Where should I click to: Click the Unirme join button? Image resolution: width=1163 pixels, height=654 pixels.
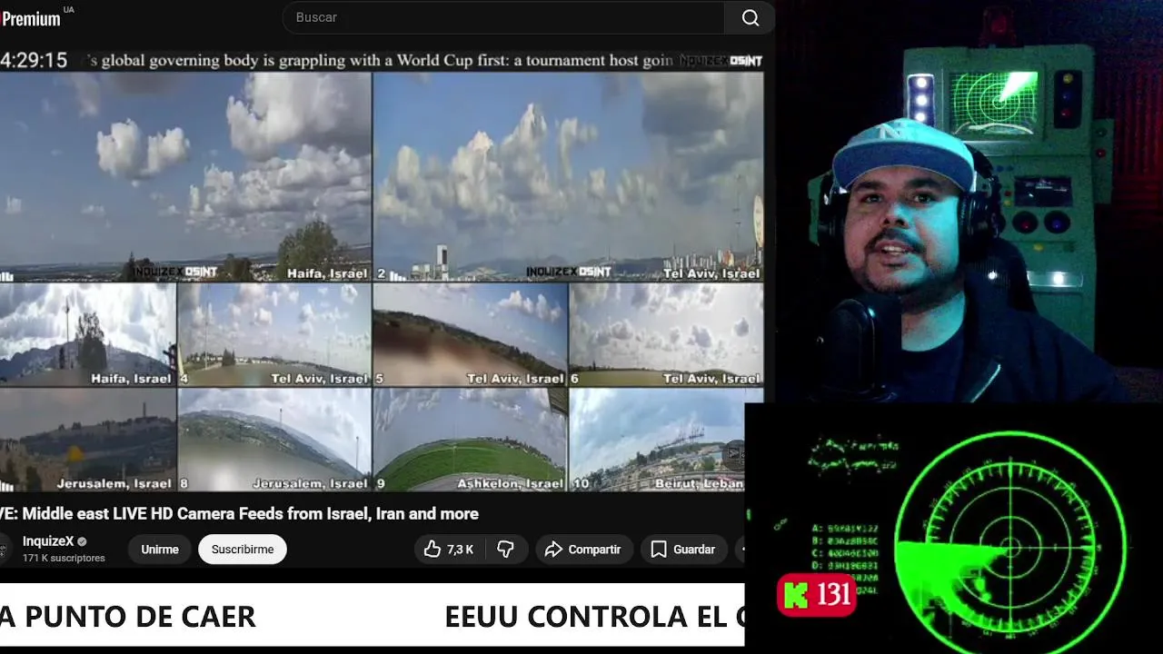(160, 550)
